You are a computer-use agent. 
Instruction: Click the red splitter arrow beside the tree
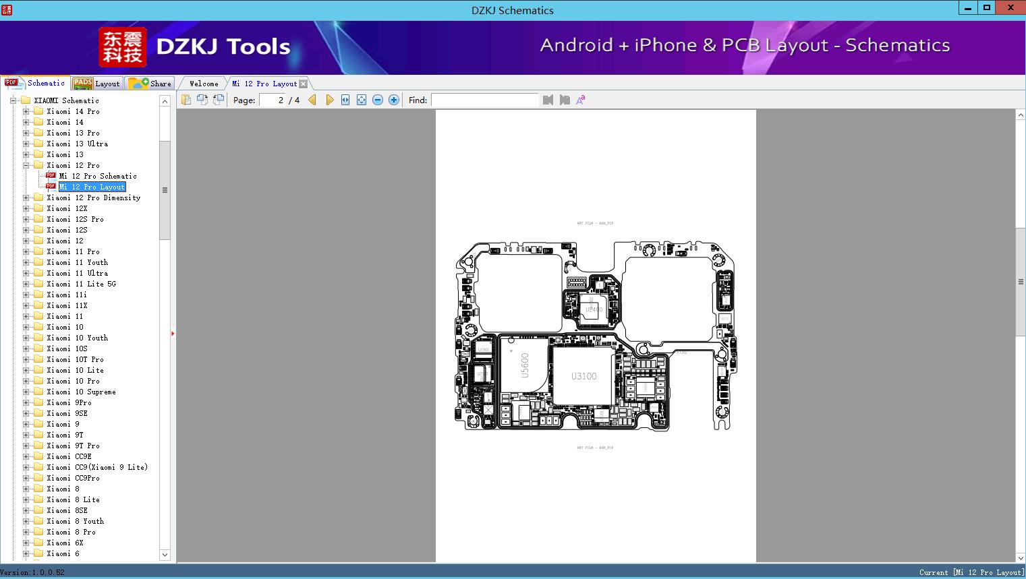173,333
